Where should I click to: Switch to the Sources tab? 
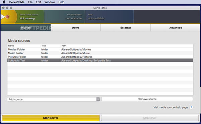(25, 28)
